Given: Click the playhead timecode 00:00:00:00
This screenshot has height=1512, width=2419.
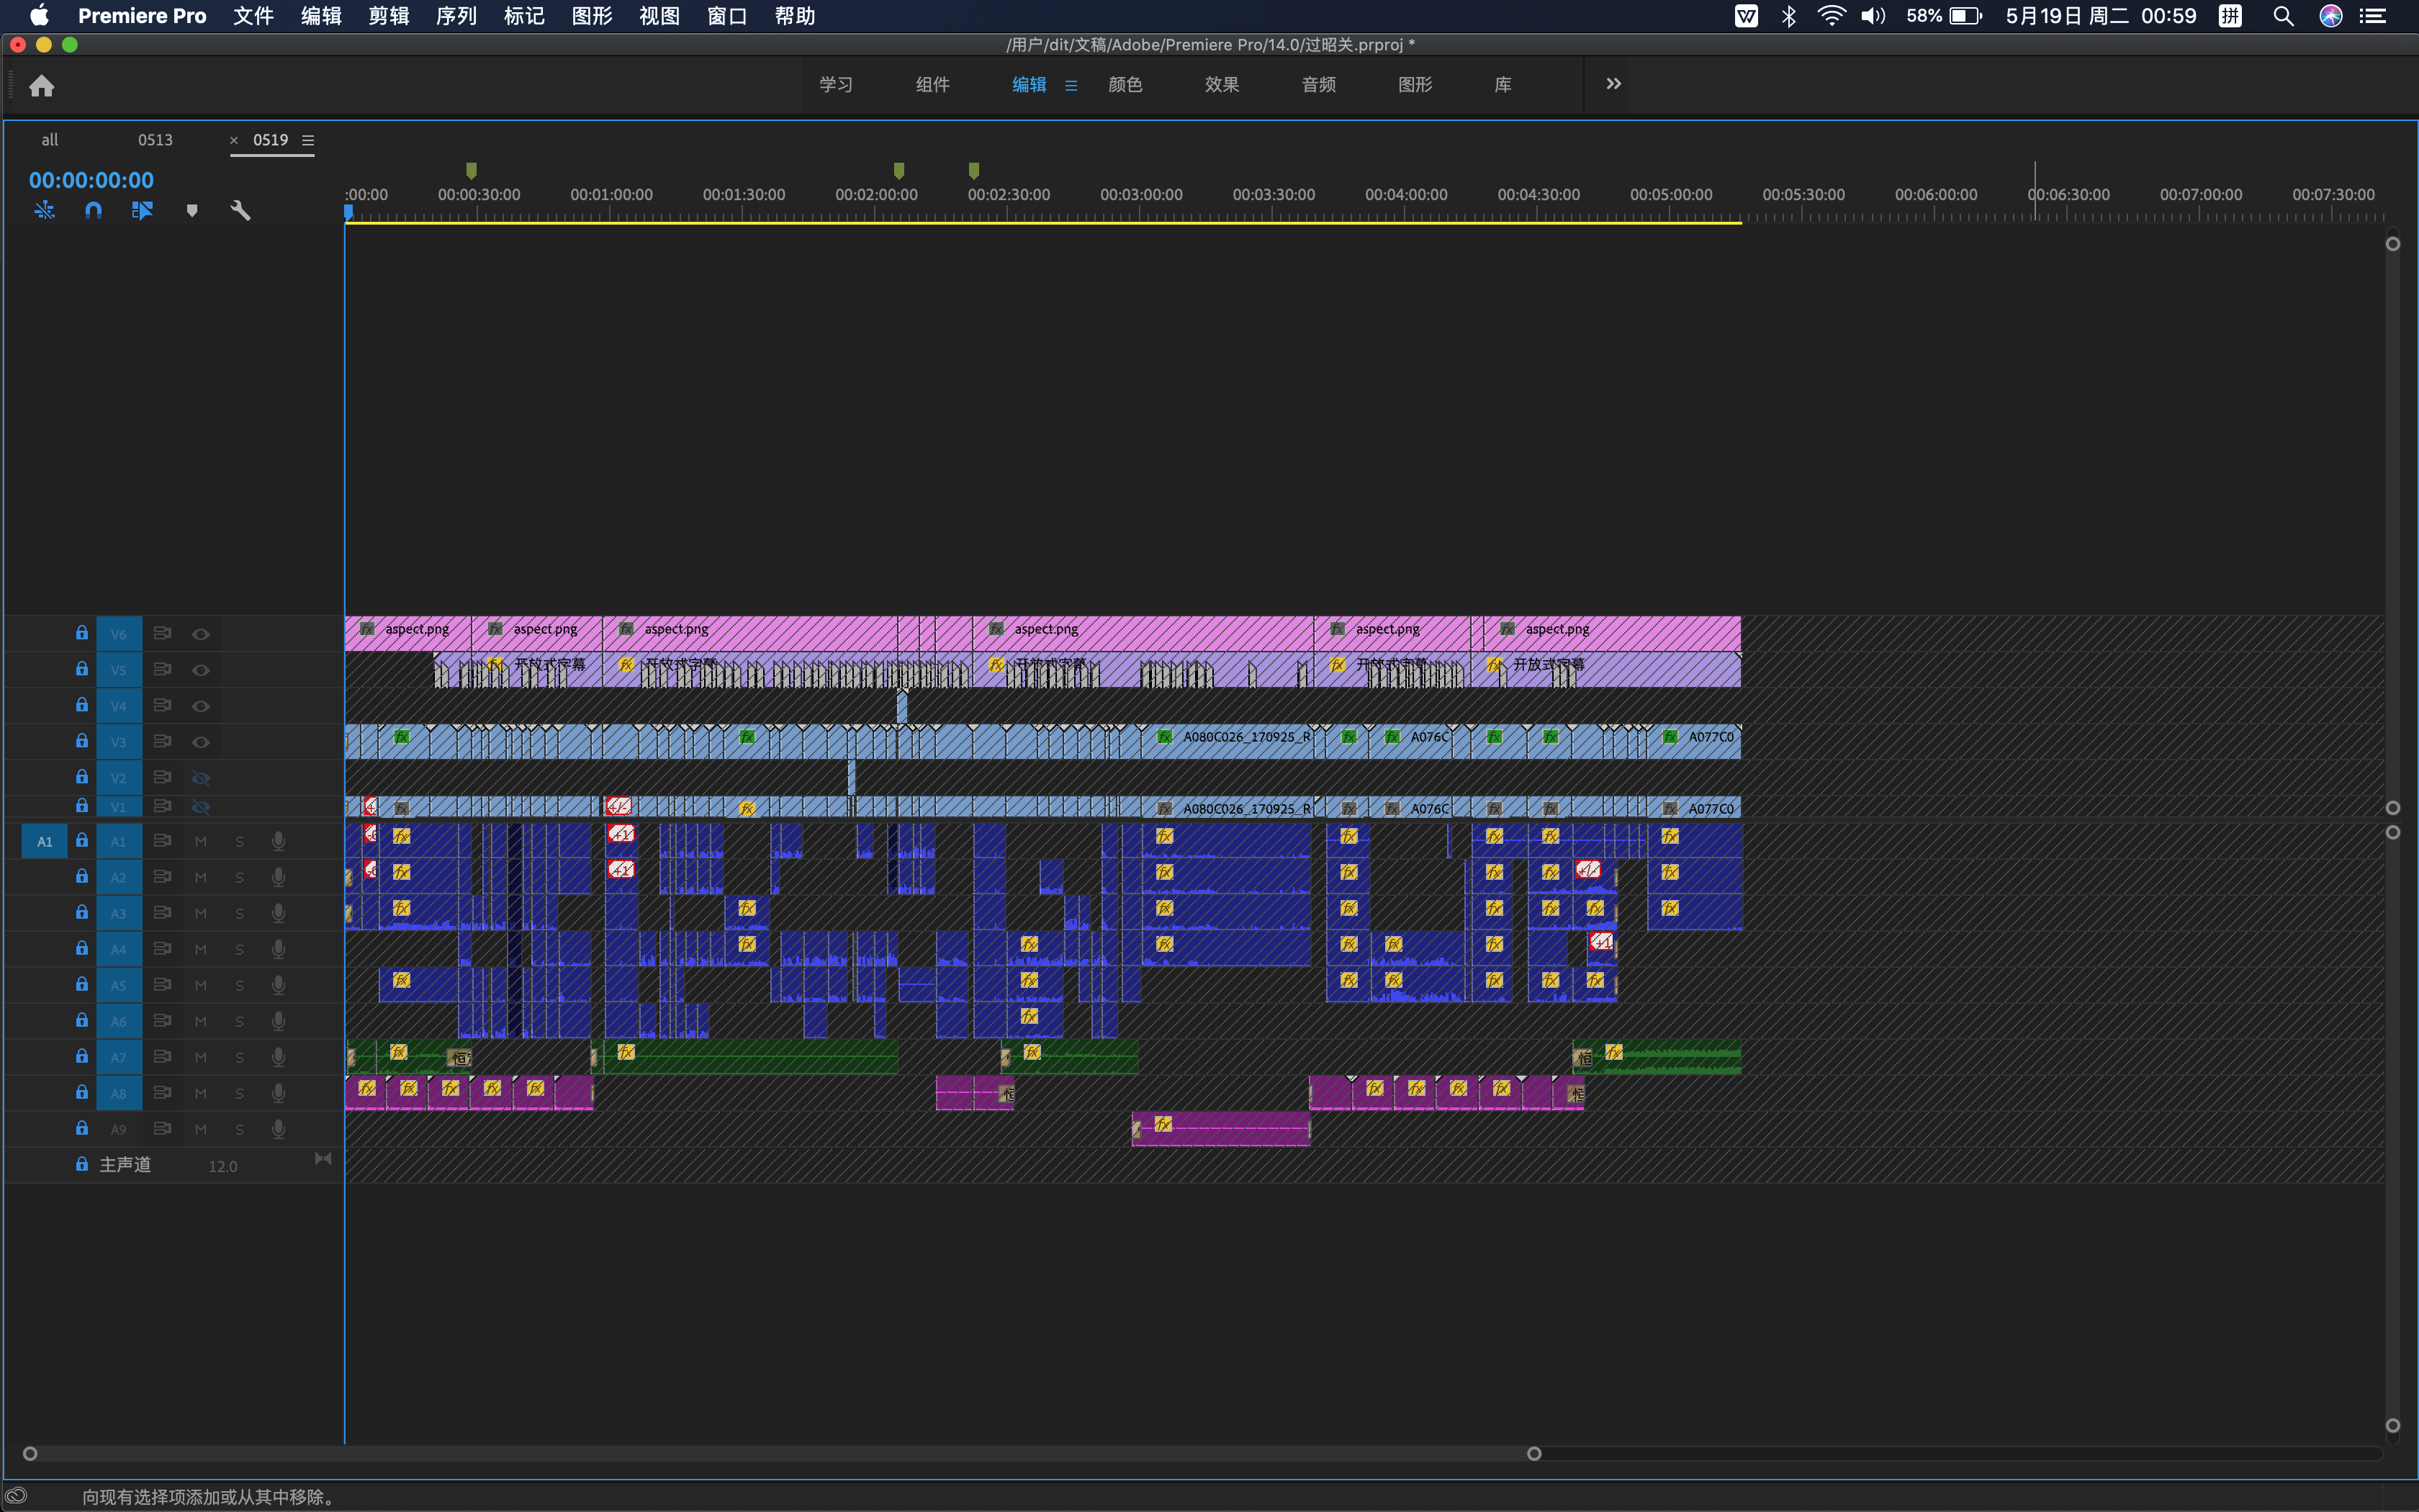Looking at the screenshot, I should [91, 180].
